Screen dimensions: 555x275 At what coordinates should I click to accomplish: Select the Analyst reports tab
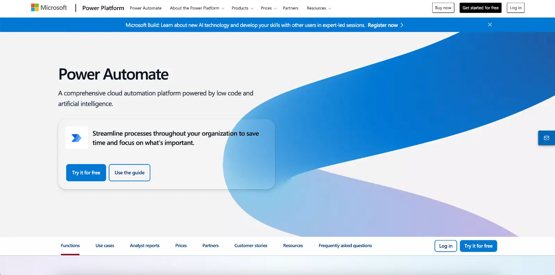coord(145,246)
